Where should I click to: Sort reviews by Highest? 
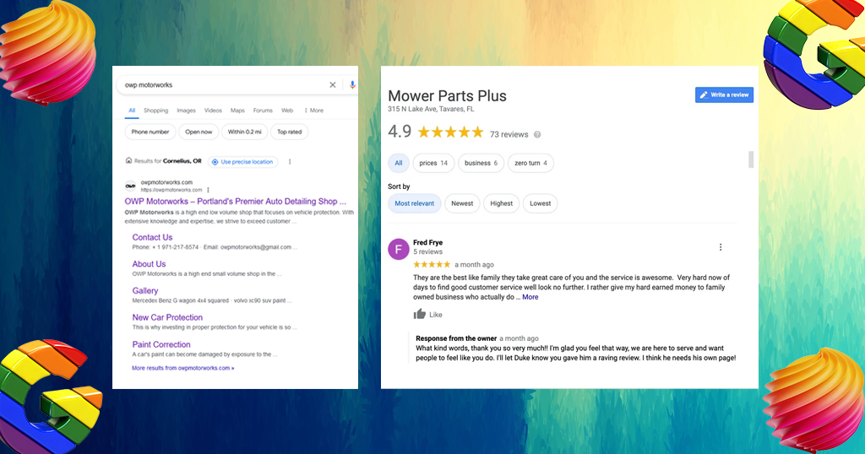pyautogui.click(x=502, y=203)
